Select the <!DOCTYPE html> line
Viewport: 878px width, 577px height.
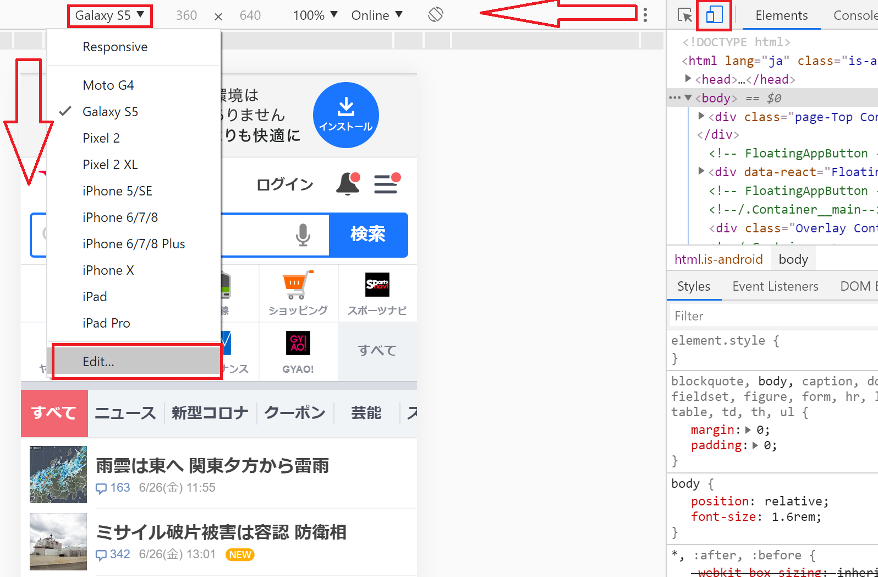click(x=736, y=42)
